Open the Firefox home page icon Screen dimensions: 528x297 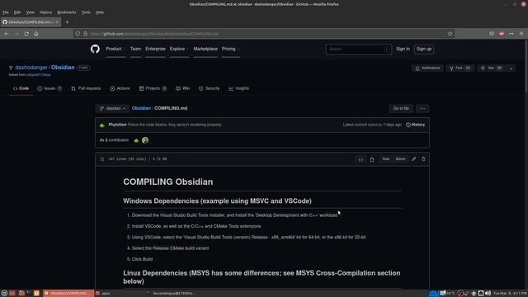[x=36, y=34]
